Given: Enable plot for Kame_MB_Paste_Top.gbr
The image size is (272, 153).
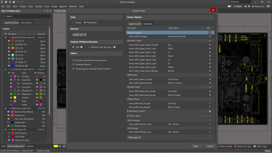Looking at the screenshot, I should 210,103.
